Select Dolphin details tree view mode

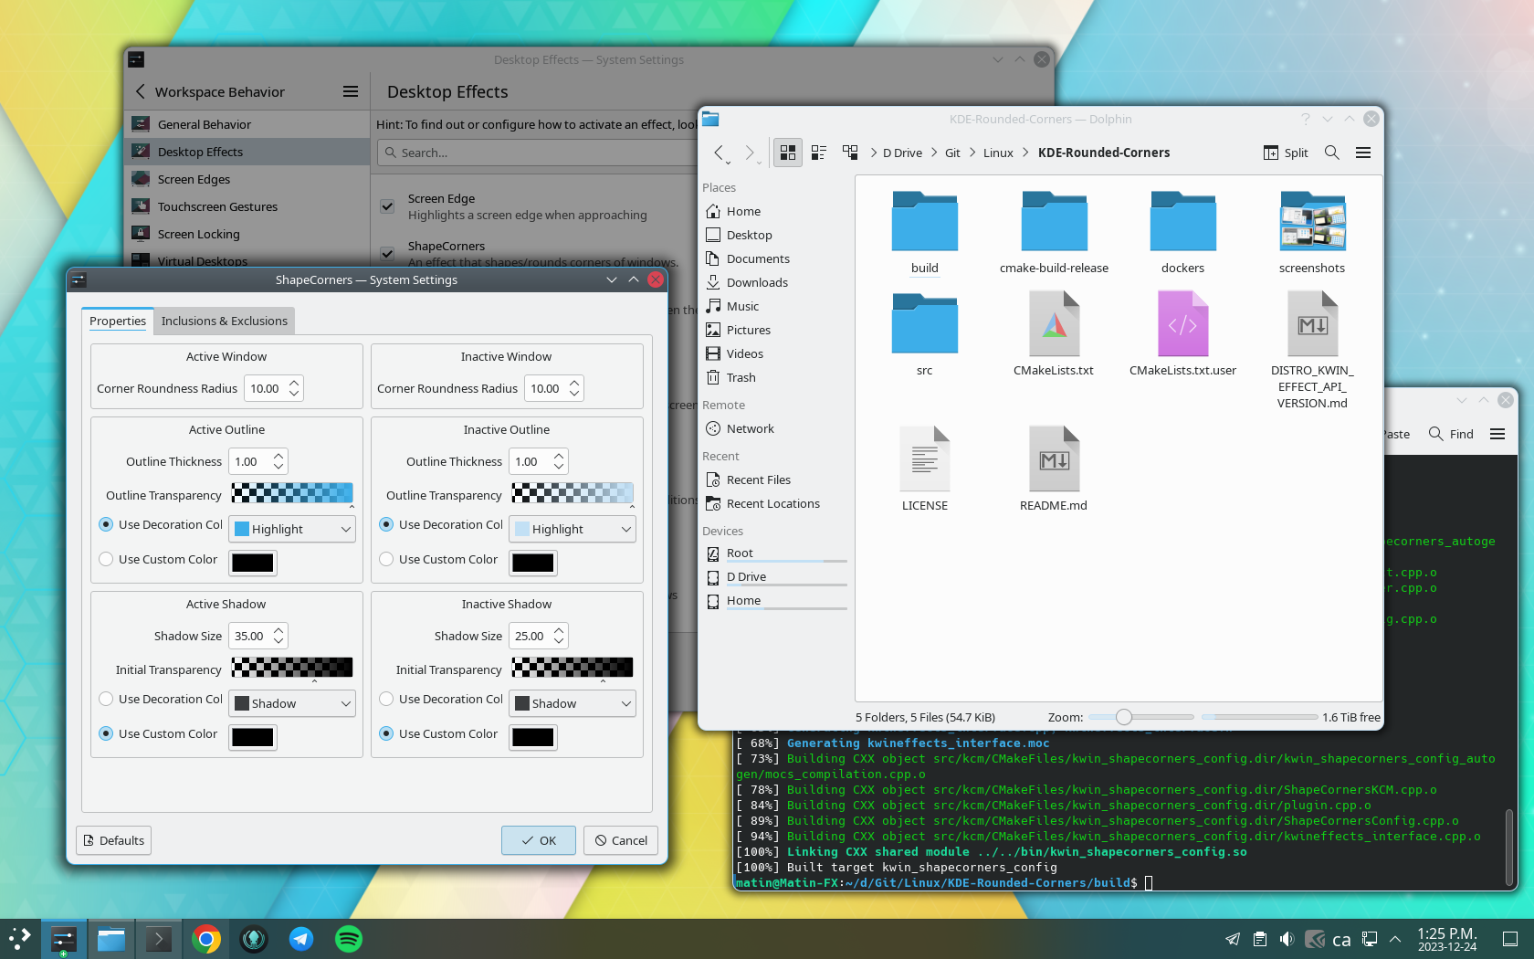coord(850,153)
